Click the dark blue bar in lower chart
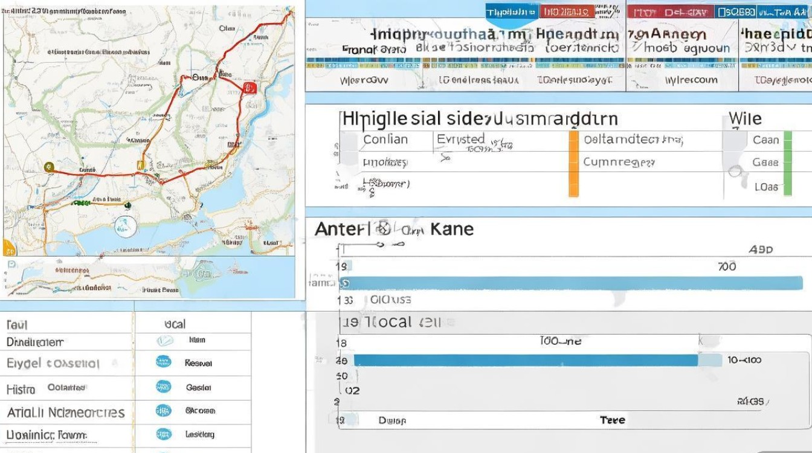The image size is (812, 453). tap(525, 361)
